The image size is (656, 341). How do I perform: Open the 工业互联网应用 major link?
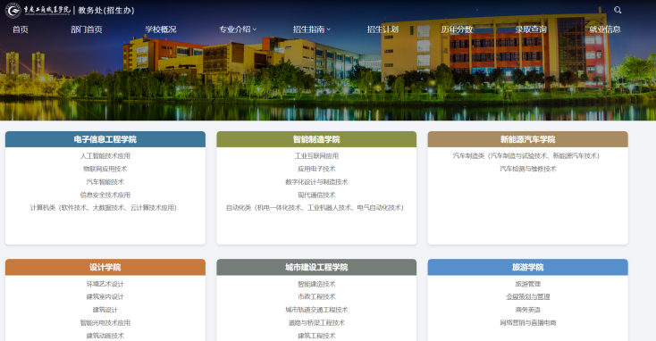coord(316,156)
